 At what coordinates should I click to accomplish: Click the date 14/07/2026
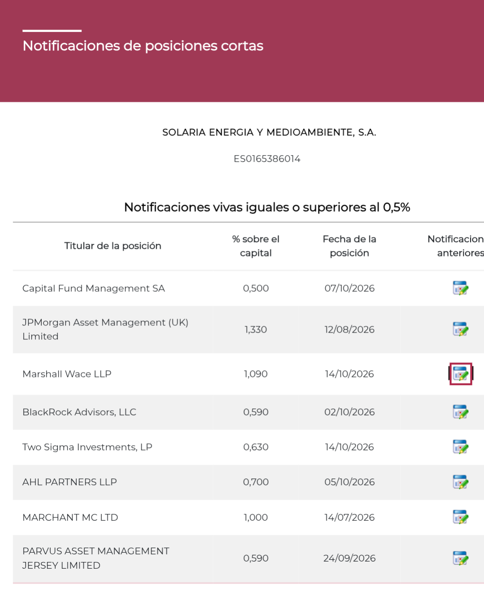[349, 517]
